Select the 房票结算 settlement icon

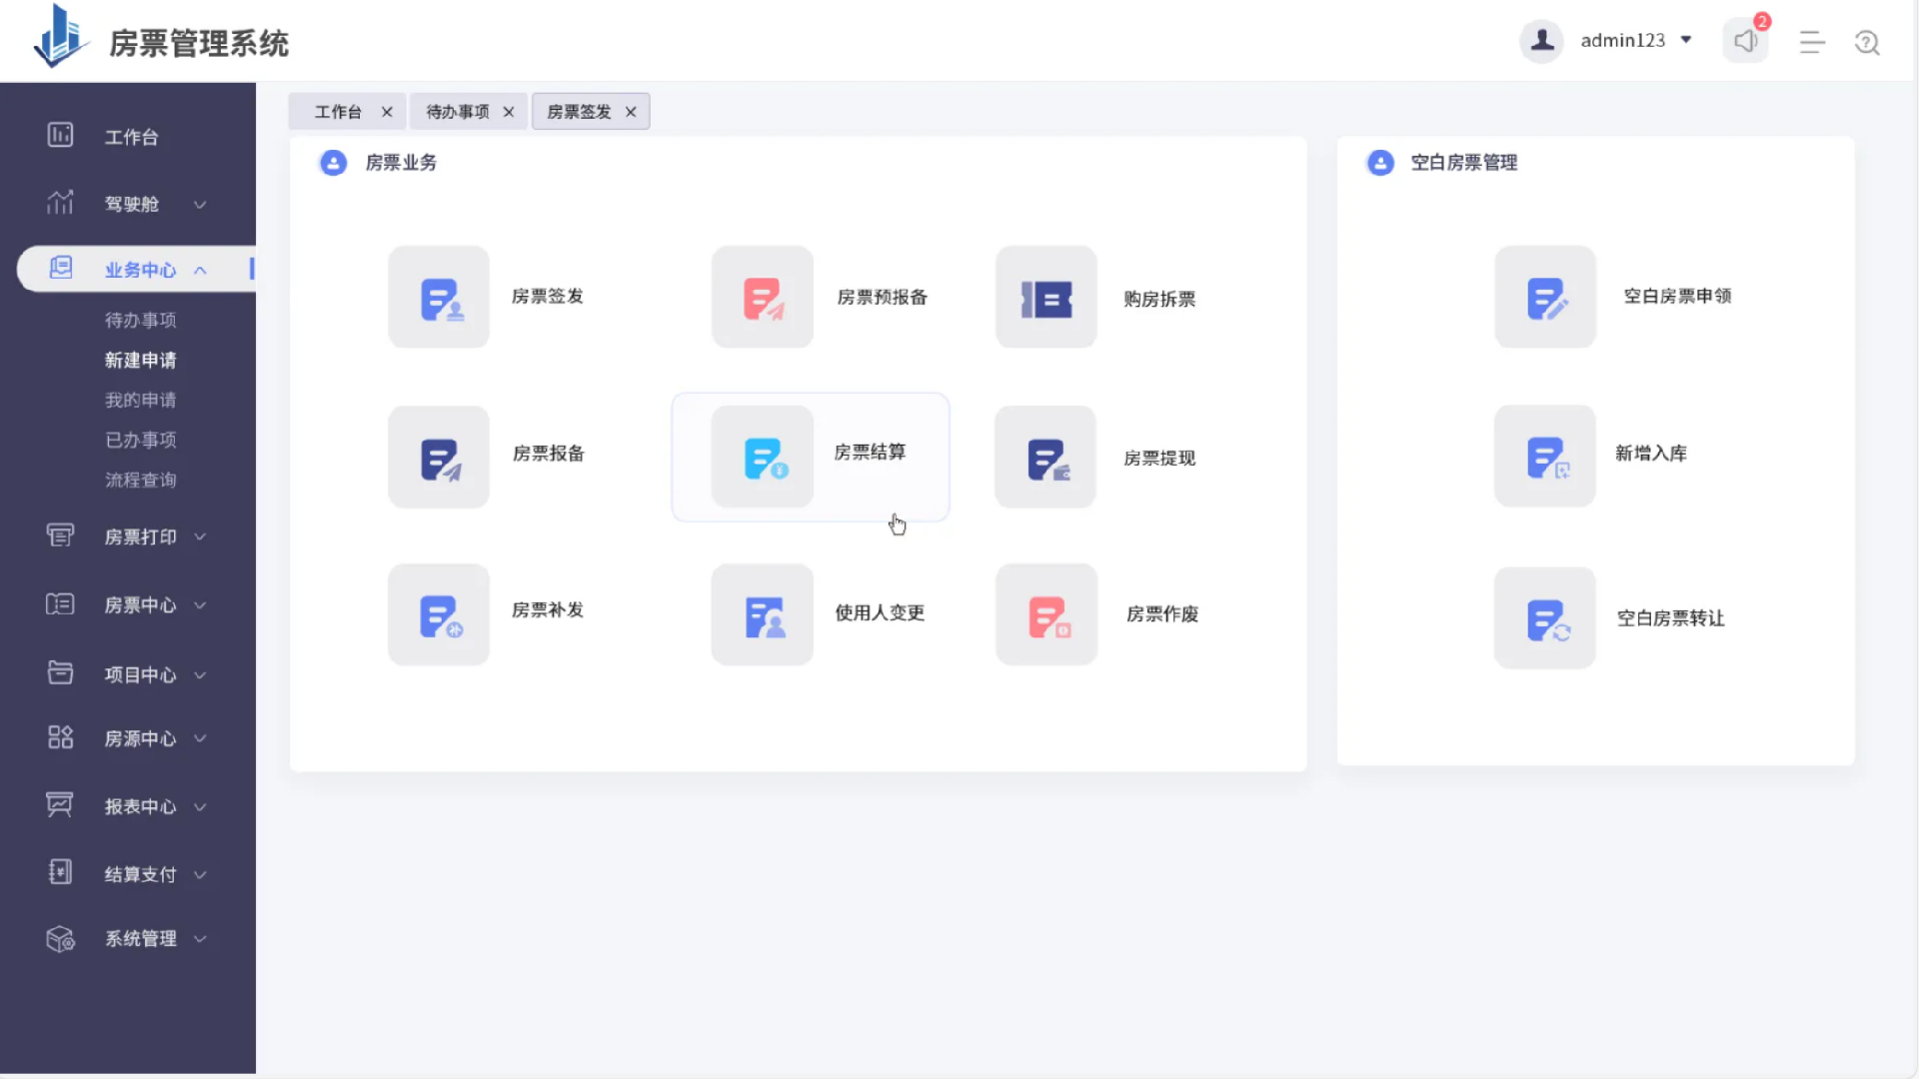point(762,458)
